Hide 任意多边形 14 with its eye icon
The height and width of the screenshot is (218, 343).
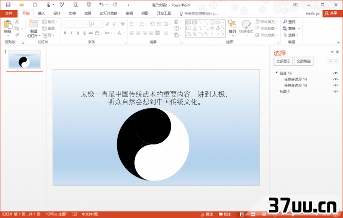[x=335, y=79]
